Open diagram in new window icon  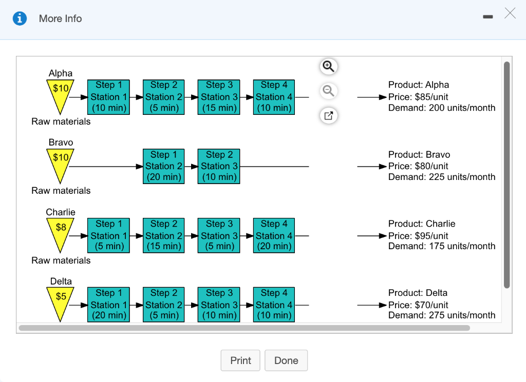(328, 115)
